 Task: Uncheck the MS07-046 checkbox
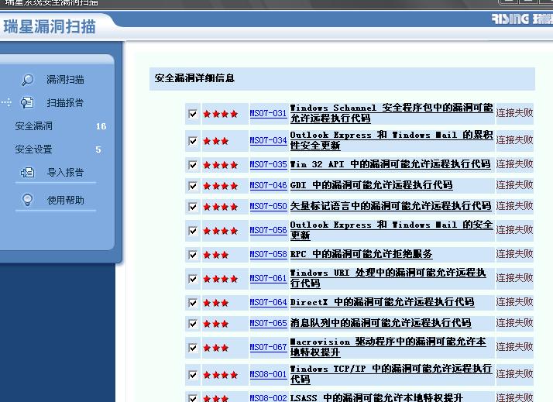193,186
